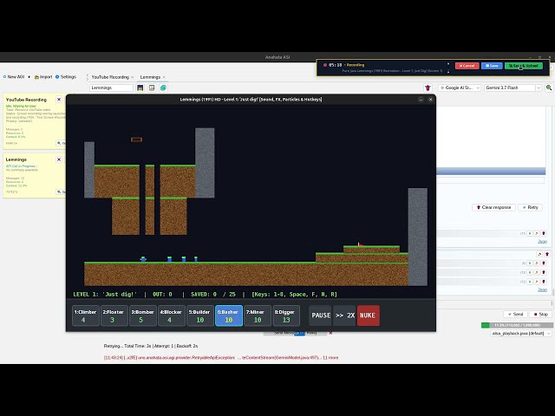Click the red error message line
Screen dimensions: 555x416
click(x=221, y=358)
